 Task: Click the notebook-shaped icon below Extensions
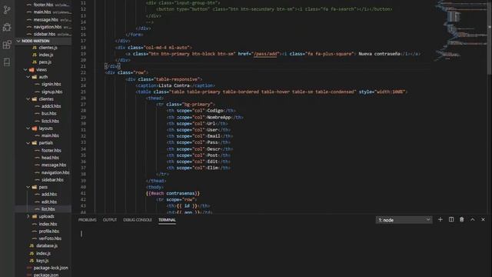[x=7, y=62]
